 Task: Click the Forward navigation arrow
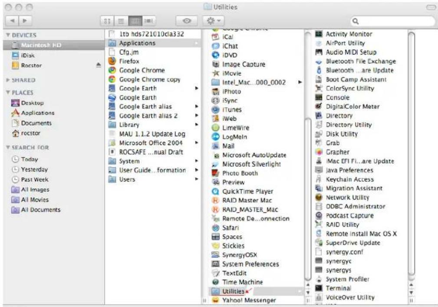click(x=25, y=21)
